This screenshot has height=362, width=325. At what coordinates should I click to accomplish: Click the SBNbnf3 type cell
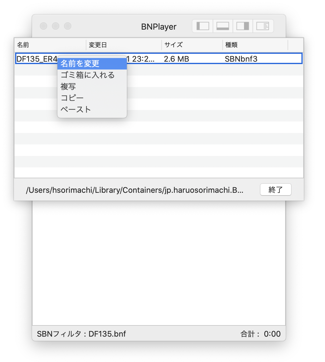coord(241,59)
